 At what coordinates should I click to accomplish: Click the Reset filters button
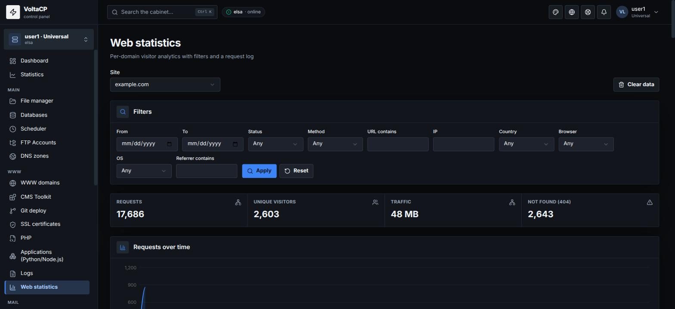coord(296,171)
